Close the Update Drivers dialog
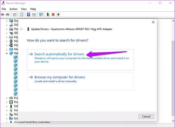 coord(153,22)
